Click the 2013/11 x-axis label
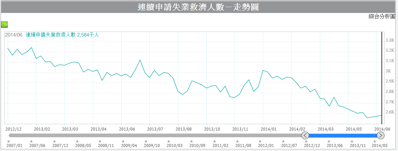Image resolution: width=398 pixels, height=151 pixels. tap(240, 129)
